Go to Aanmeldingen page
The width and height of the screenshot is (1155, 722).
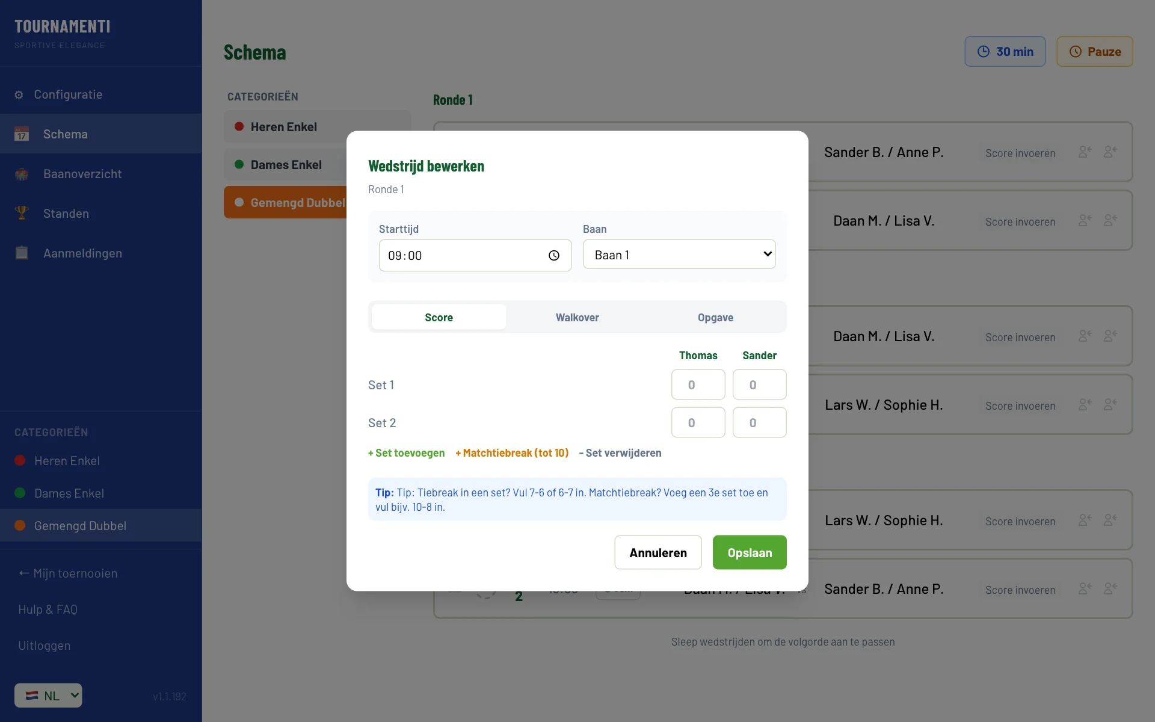100,253
